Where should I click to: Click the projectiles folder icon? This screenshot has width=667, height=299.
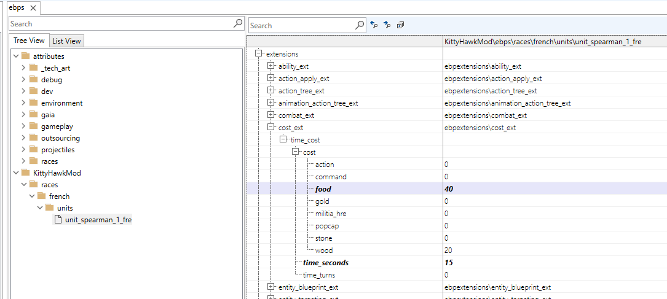(33, 150)
